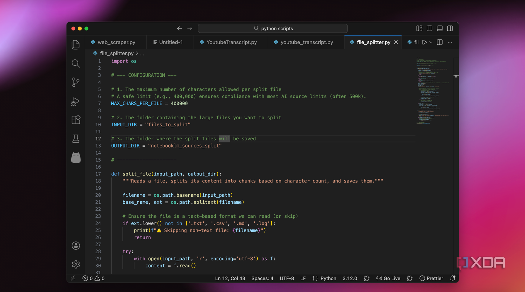Click Go Live in the status bar
Screen dimensions: 525x292
[x=388, y=278]
